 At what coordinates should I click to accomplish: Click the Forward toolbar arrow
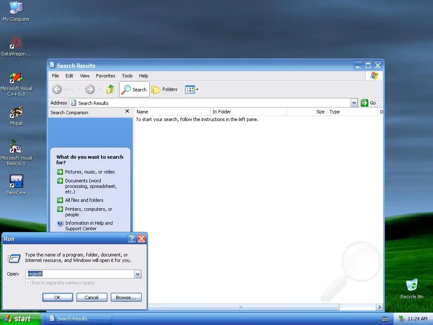[x=90, y=89]
